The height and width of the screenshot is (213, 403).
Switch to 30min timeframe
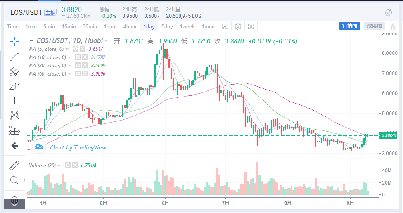(x=90, y=26)
